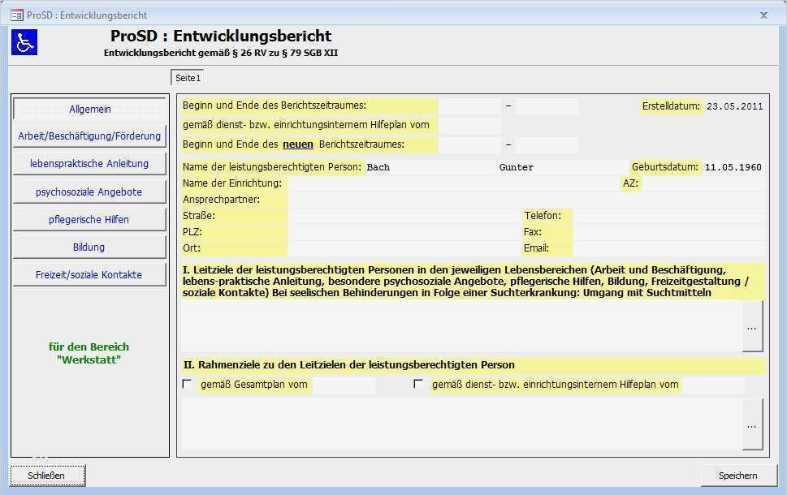The width and height of the screenshot is (787, 495).
Task: Open Arbeit/Beschäftigung/Förderung section
Action: (89, 136)
